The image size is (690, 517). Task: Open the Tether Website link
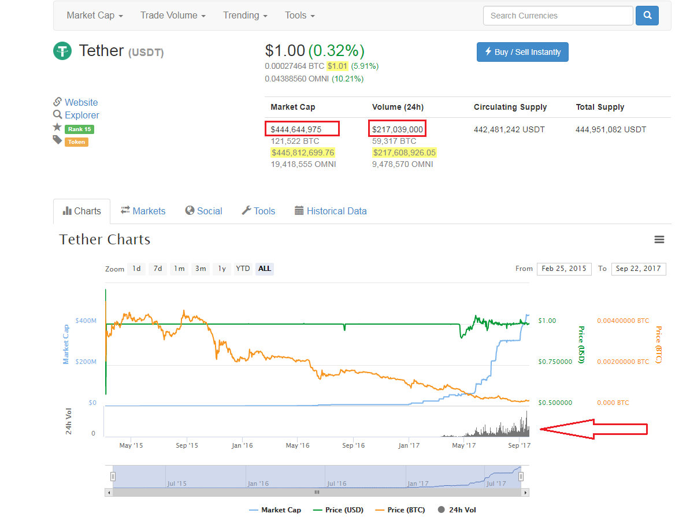click(x=81, y=102)
